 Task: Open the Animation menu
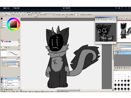click(x=29, y=13)
